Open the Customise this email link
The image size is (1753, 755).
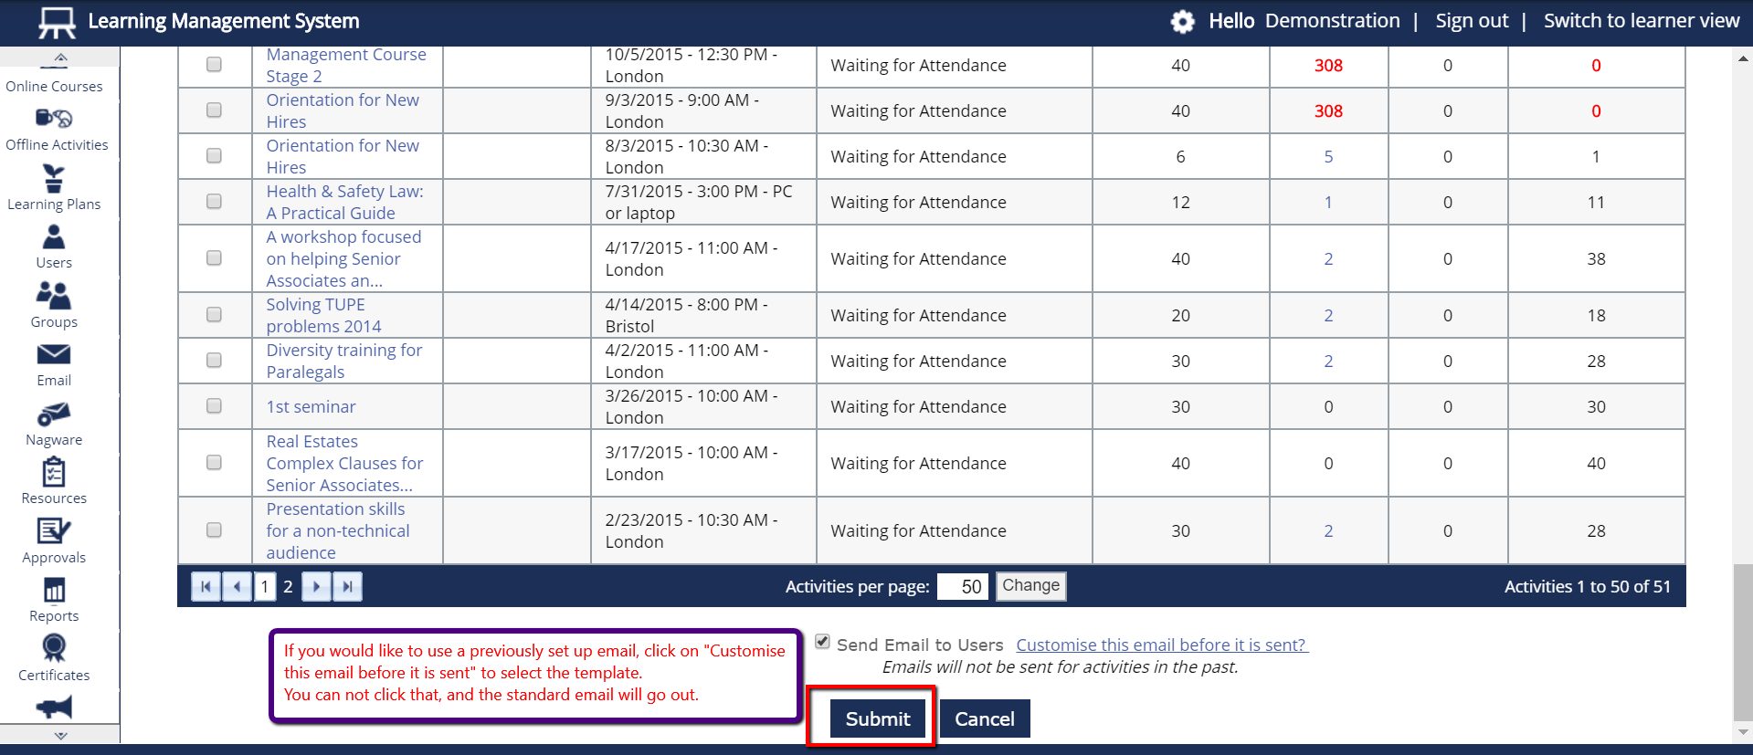(x=1162, y=645)
